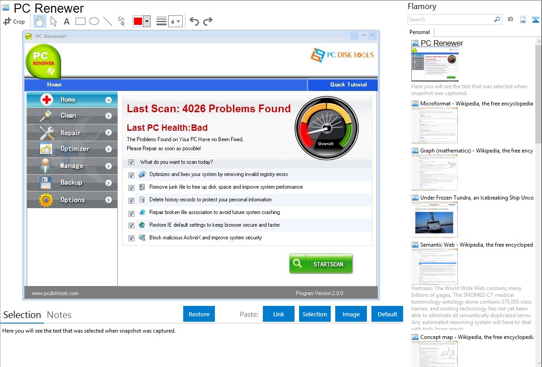Uncheck the delete history records checkbox

point(131,200)
